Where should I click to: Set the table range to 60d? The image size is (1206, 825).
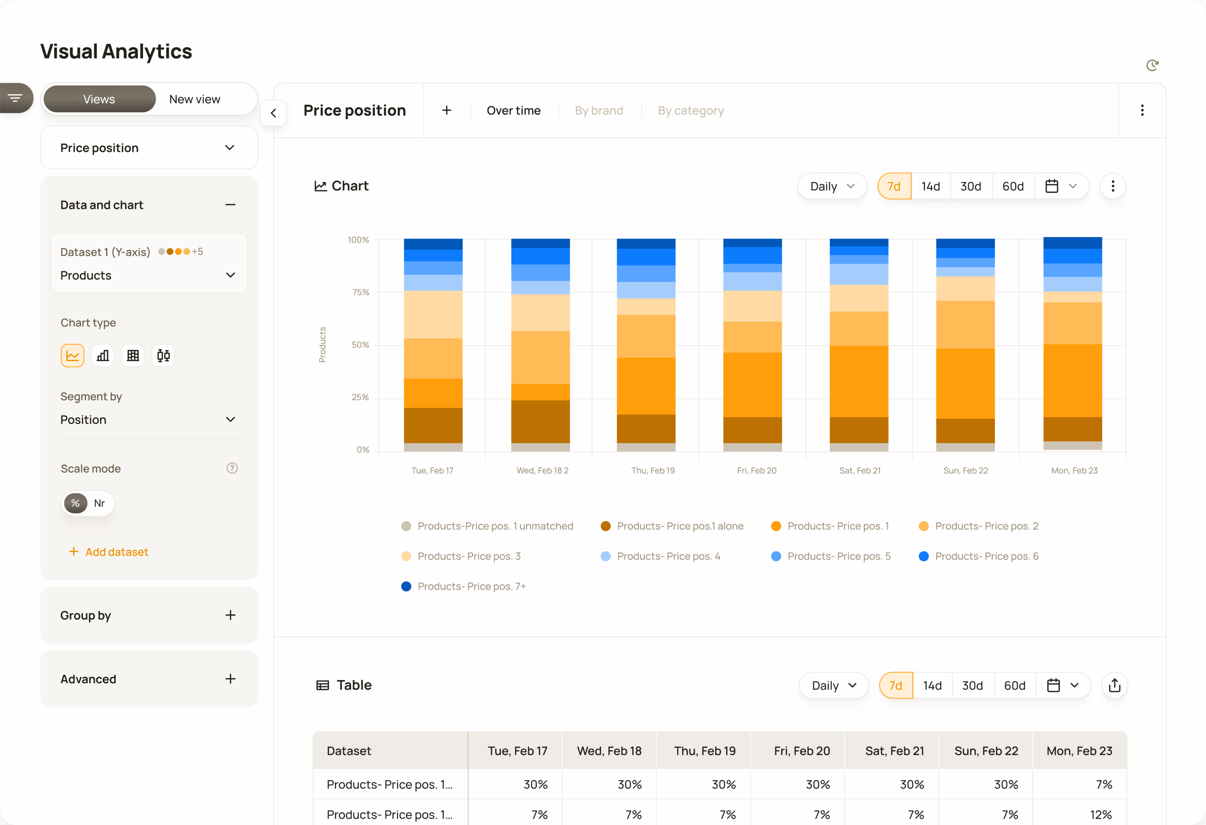pos(1015,685)
